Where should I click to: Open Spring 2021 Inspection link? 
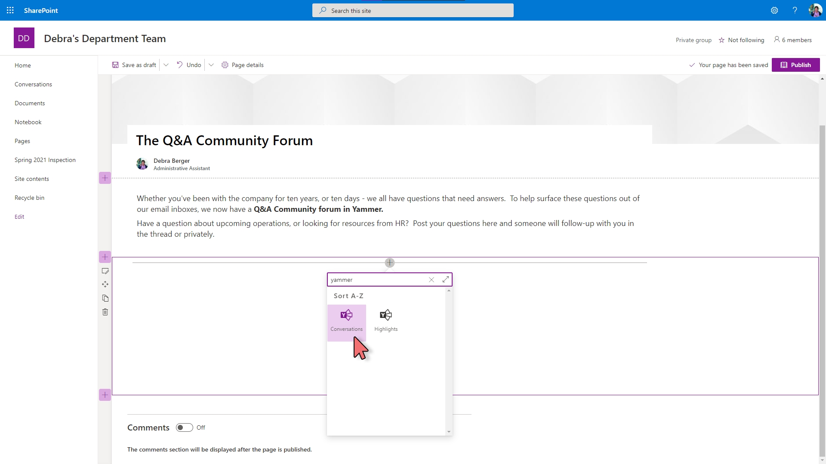point(45,160)
